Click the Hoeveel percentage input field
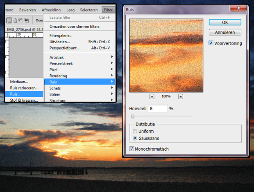The image size is (254, 192). [x=158, y=109]
